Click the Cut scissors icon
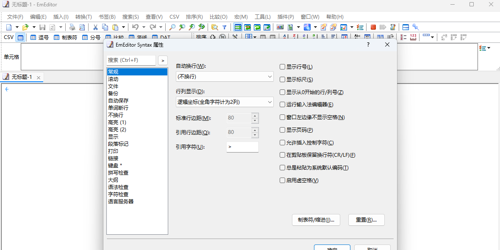This screenshot has height=250, width=500. coord(95,27)
